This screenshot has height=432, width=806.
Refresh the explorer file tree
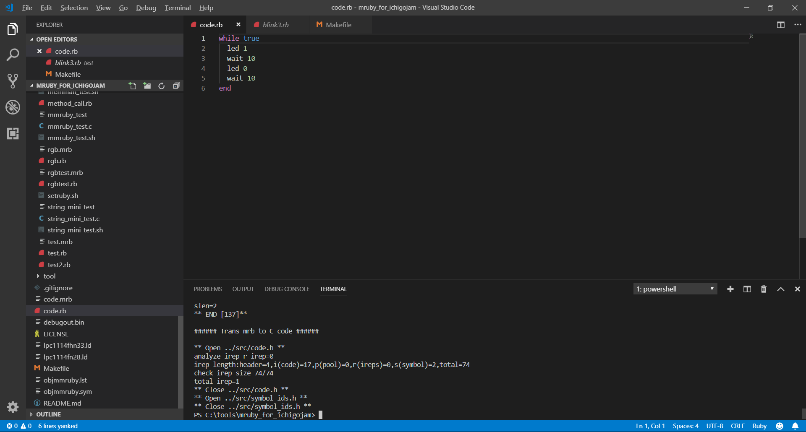(162, 86)
